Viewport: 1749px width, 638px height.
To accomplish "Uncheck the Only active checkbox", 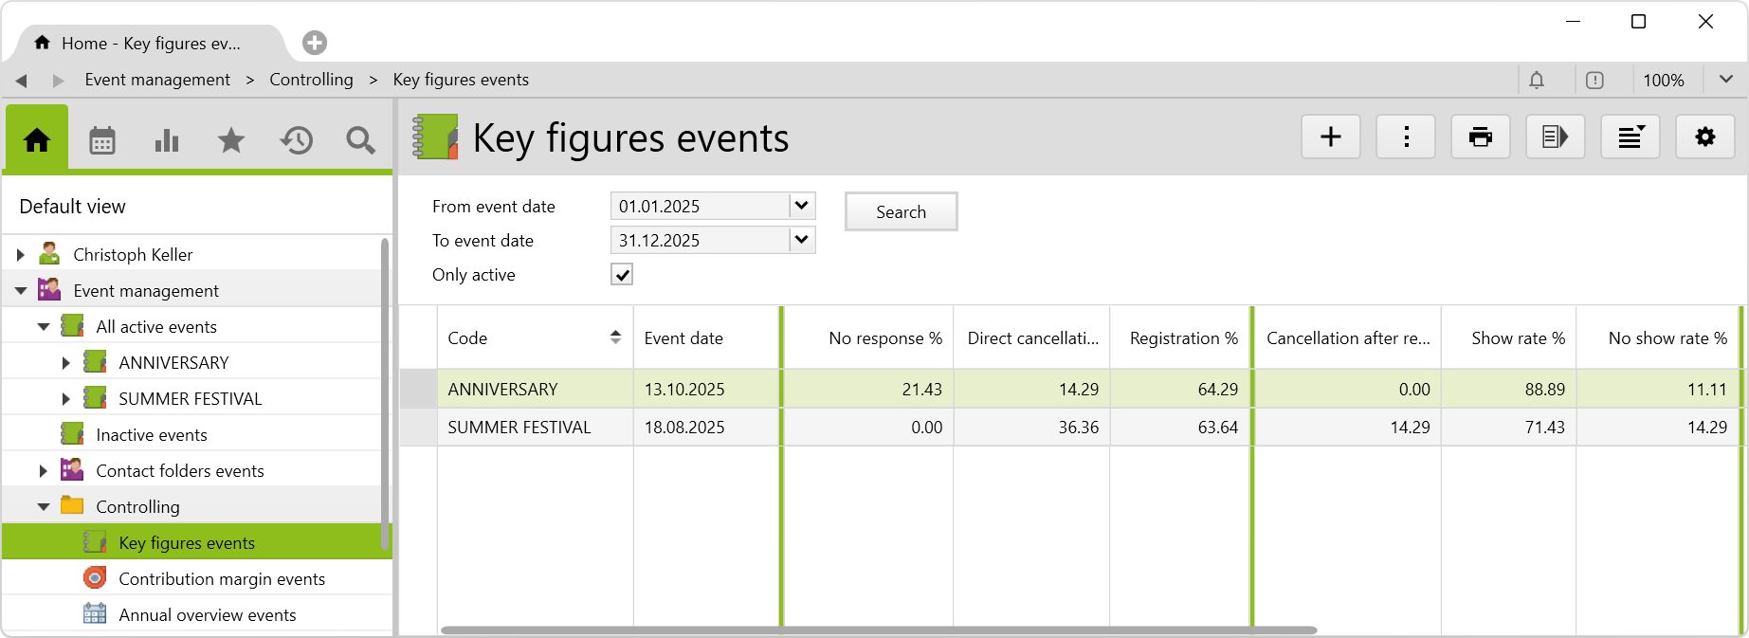I will 622,275.
